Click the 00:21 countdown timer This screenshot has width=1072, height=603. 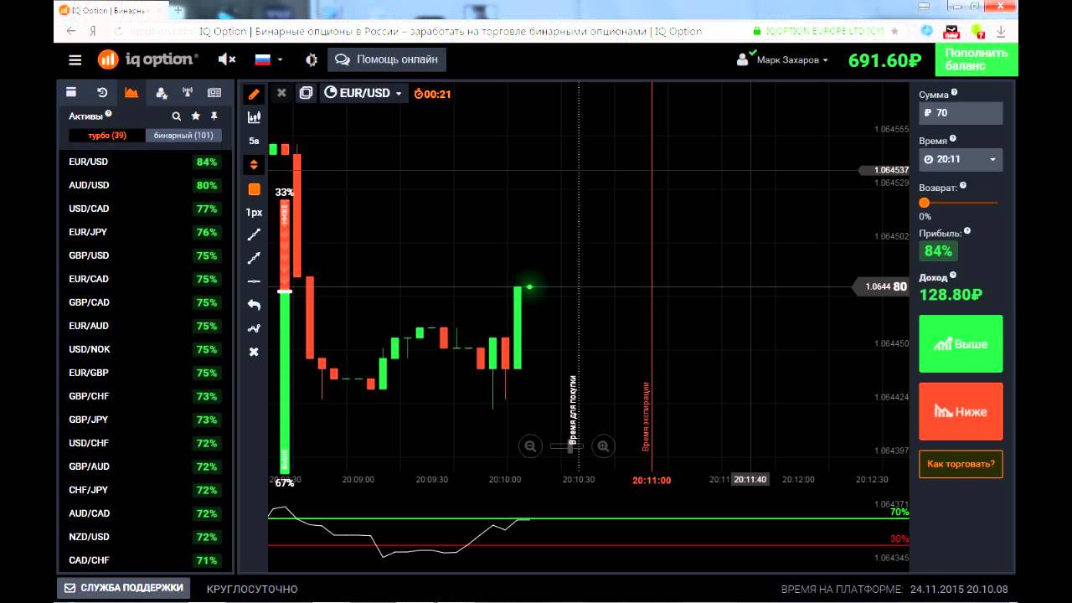click(432, 94)
